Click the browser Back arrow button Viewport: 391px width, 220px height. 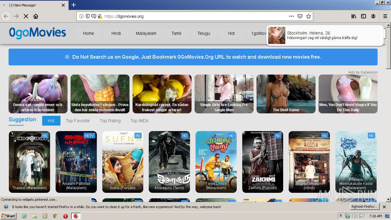point(6,16)
